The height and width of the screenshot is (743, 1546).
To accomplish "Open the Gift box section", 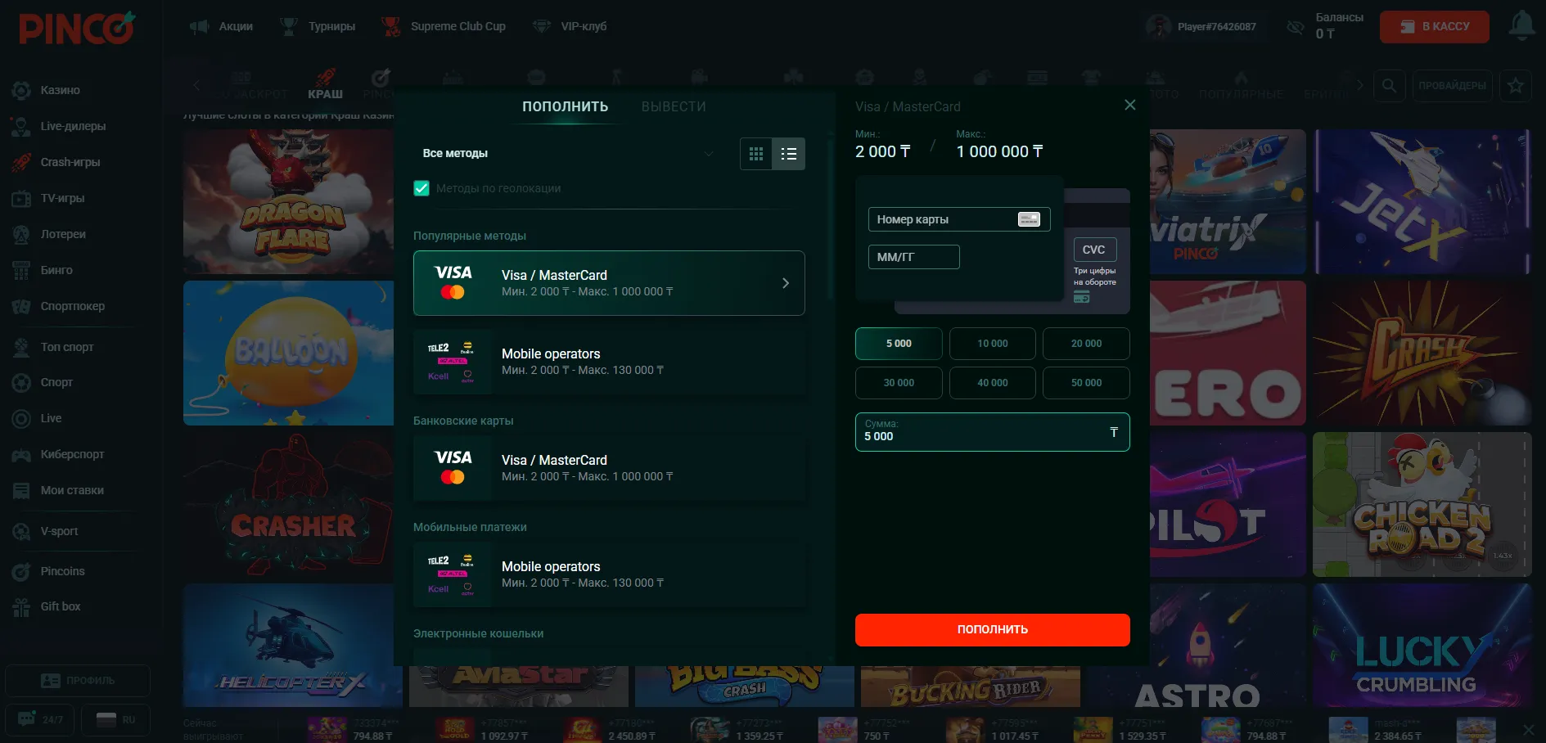I will pyautogui.click(x=60, y=606).
